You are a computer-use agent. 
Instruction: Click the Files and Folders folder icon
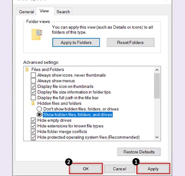click(27, 70)
